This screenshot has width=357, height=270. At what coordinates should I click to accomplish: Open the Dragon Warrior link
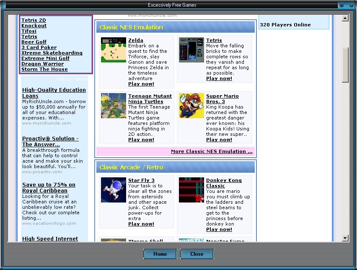click(x=43, y=64)
